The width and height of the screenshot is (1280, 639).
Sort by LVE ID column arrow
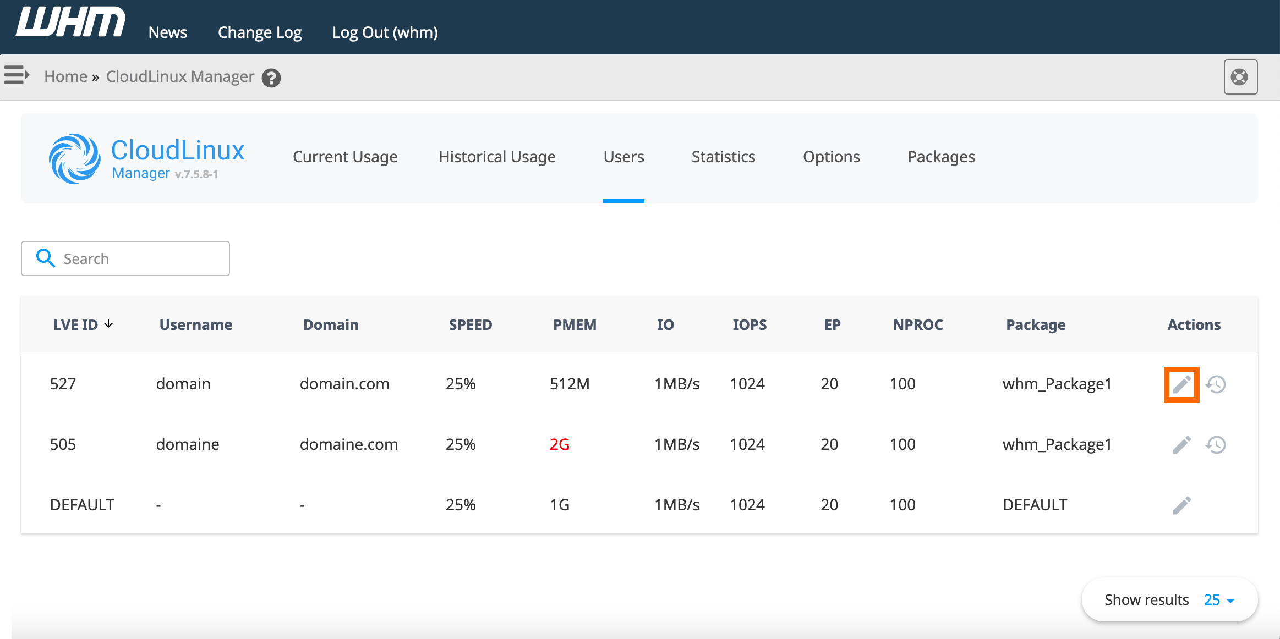[x=108, y=324]
